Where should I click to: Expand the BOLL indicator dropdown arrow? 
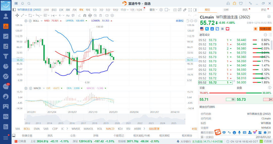click(41, 21)
